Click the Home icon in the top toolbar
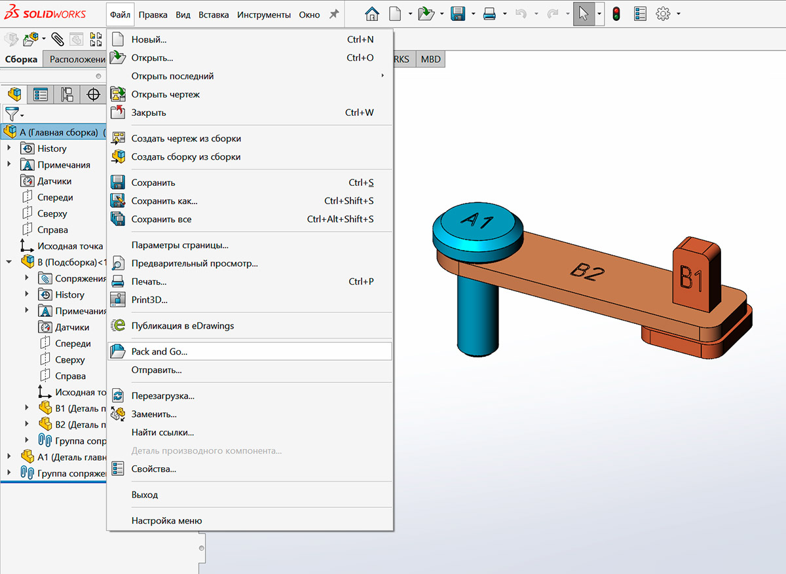Screen dimensions: 786x574 [x=371, y=14]
